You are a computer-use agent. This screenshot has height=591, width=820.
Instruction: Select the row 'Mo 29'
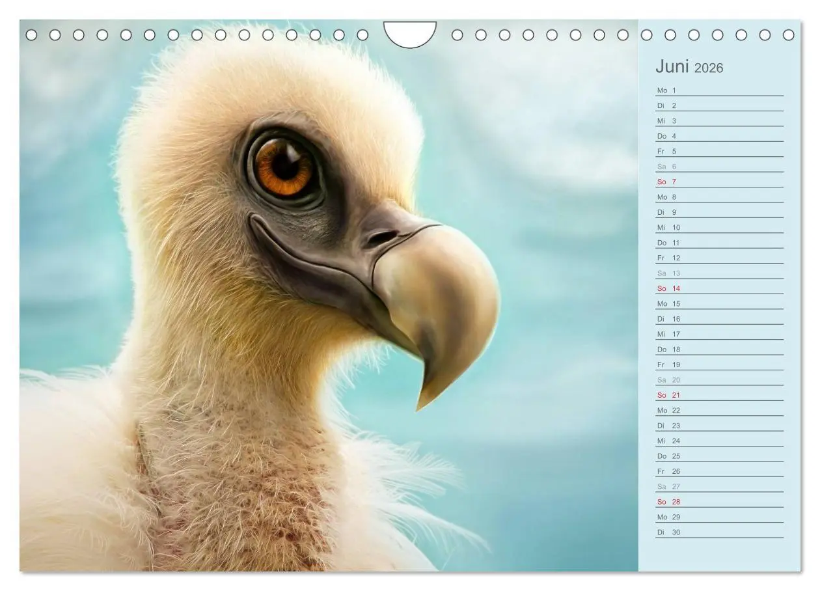tap(719, 517)
